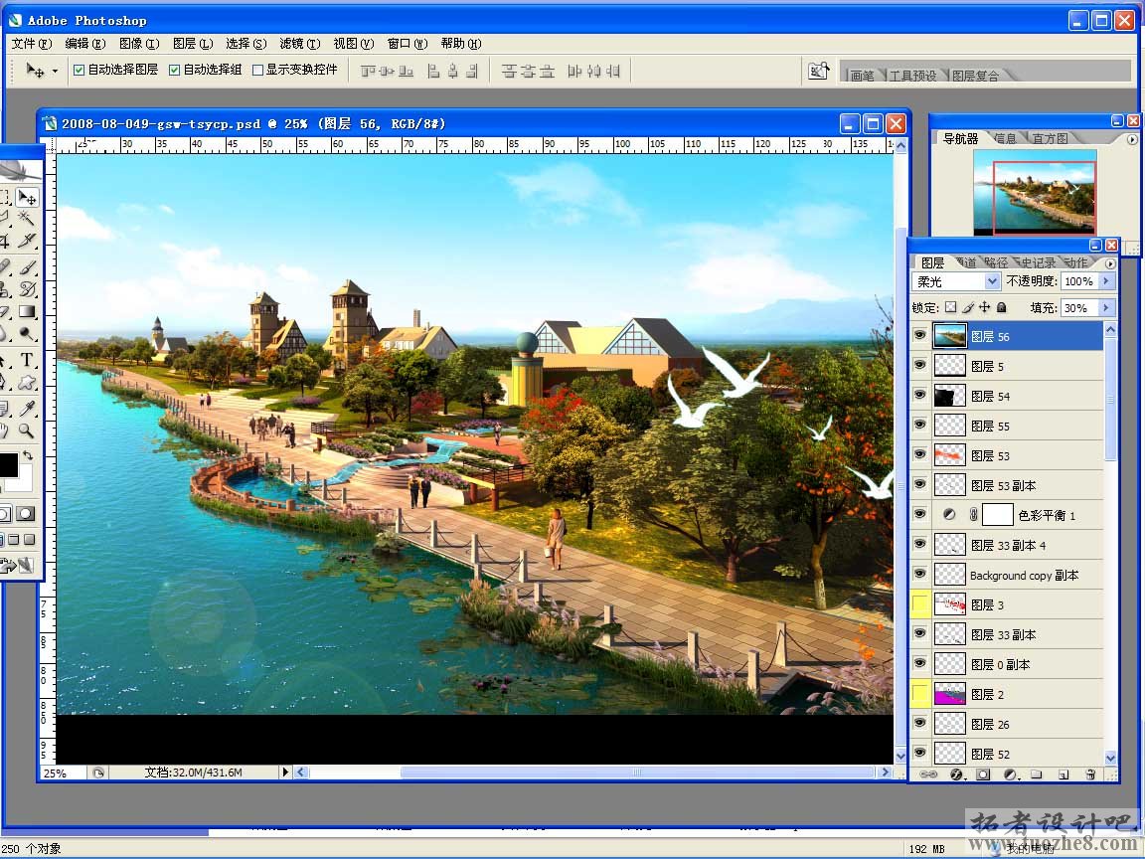Screen dimensions: 1145x859
Task: Add a layer style from the Layers panel
Action: (x=956, y=774)
